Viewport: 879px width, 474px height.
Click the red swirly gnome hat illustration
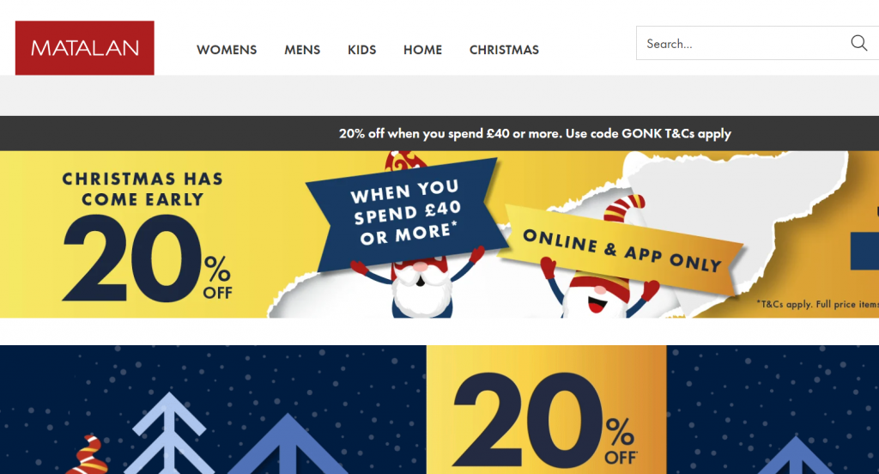click(x=87, y=455)
